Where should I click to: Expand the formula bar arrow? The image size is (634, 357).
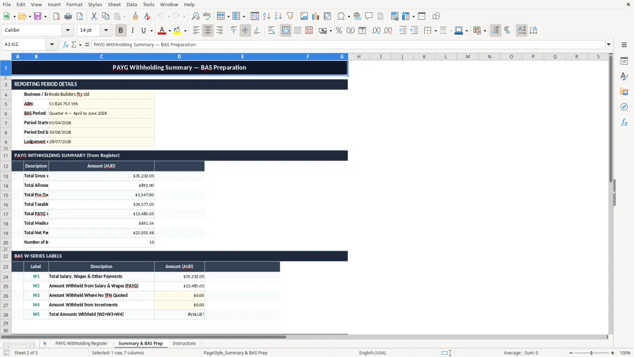click(x=609, y=44)
